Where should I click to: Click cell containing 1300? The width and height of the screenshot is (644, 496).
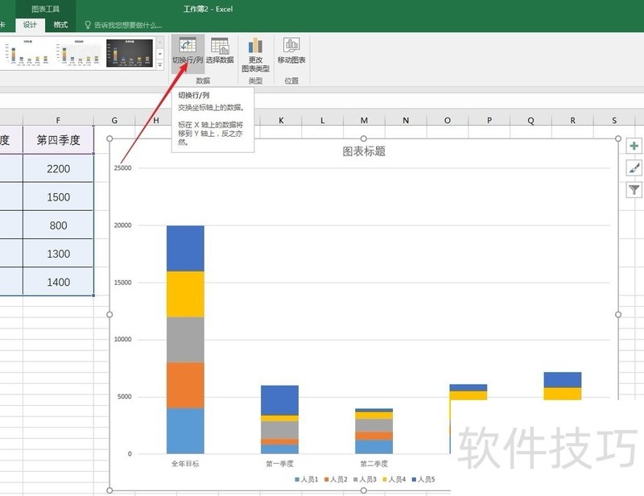click(58, 254)
